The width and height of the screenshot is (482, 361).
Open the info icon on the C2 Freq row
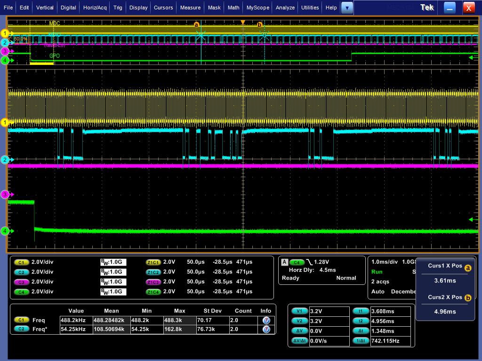[x=266, y=330]
